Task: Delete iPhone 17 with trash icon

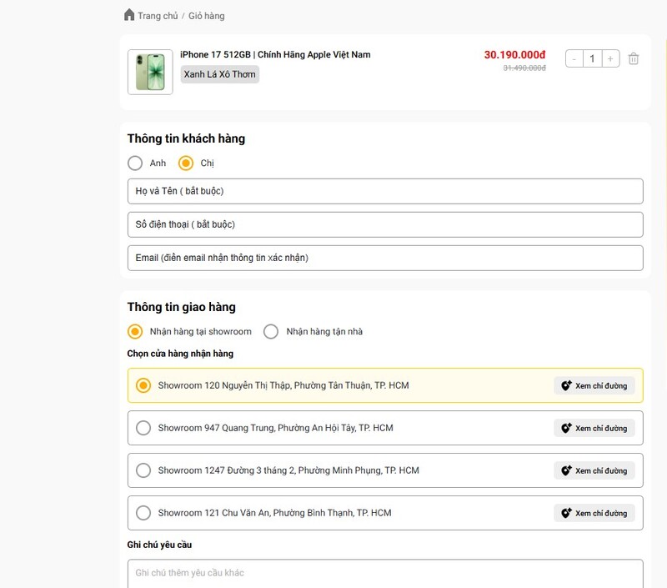Action: (x=634, y=58)
